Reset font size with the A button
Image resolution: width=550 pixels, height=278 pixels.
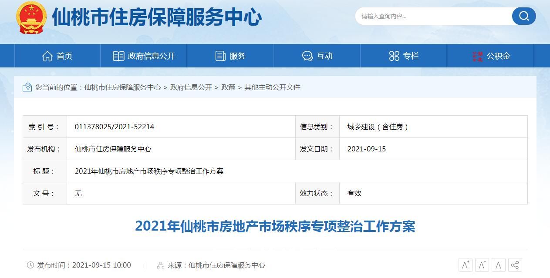pyautogui.click(x=498, y=265)
